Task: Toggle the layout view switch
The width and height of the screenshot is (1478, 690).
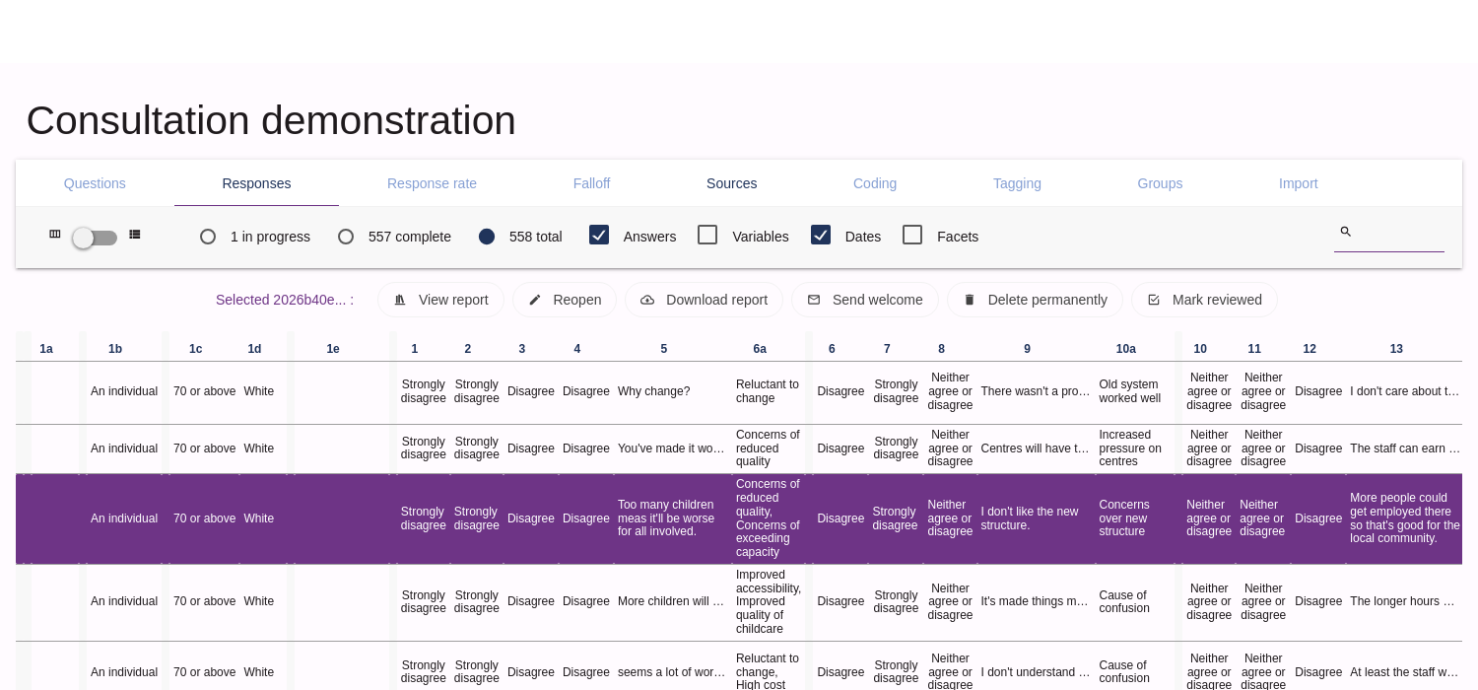Action: 95,238
